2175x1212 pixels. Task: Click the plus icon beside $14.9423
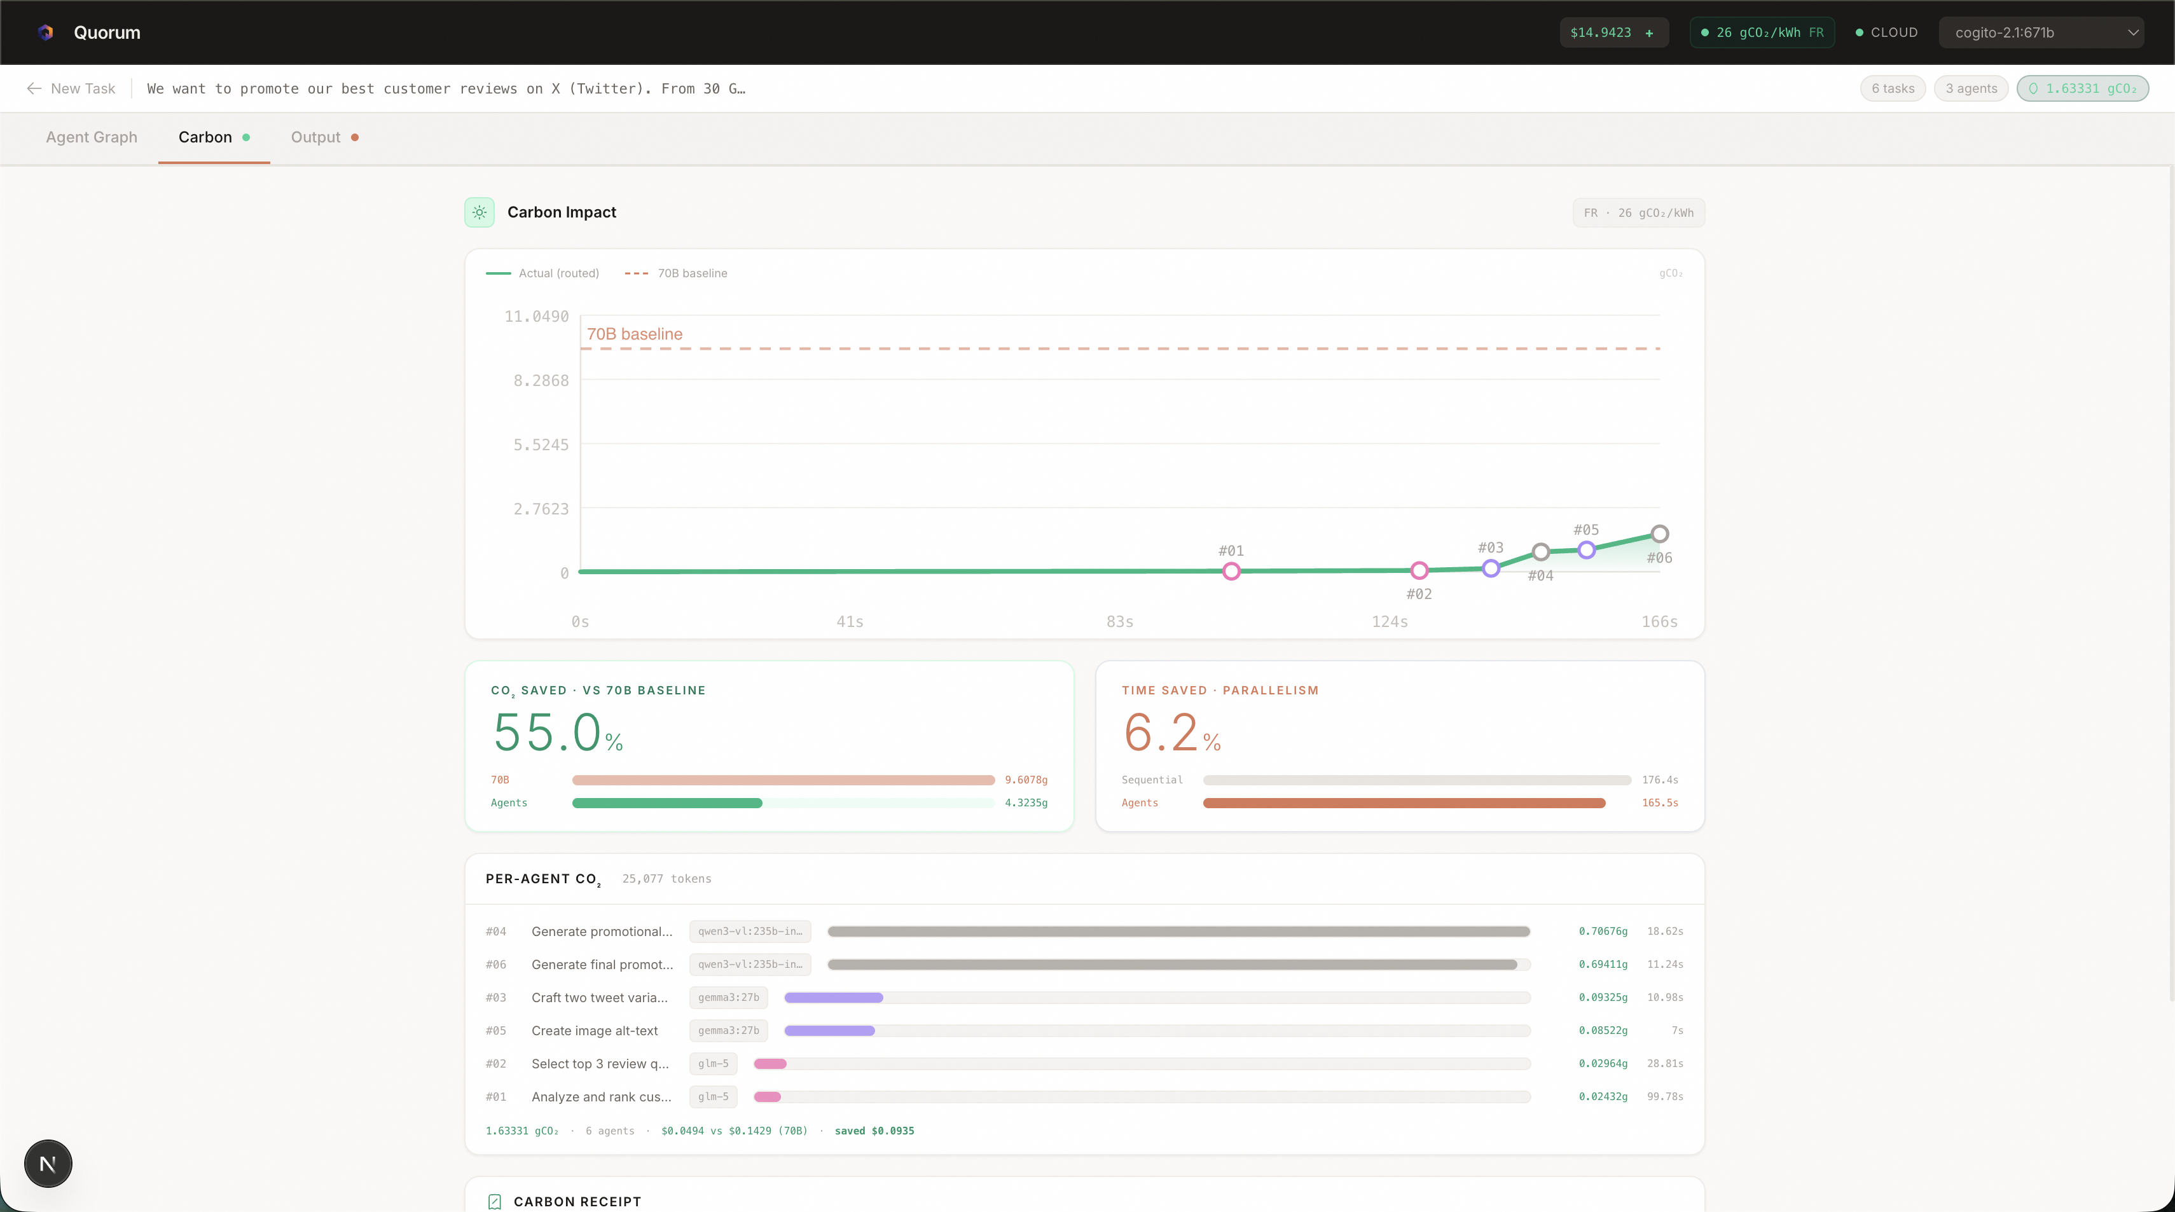[x=1649, y=33]
